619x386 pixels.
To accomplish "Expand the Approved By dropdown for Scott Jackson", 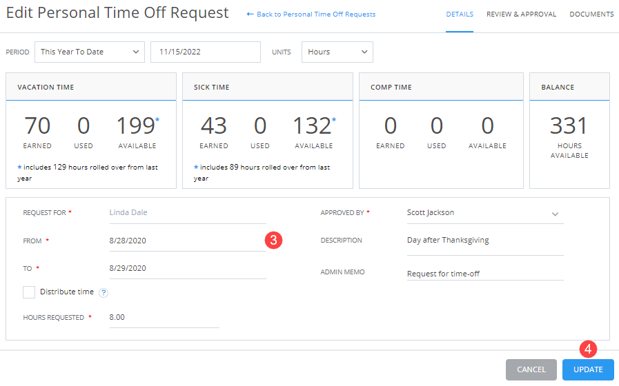I will click(x=485, y=213).
